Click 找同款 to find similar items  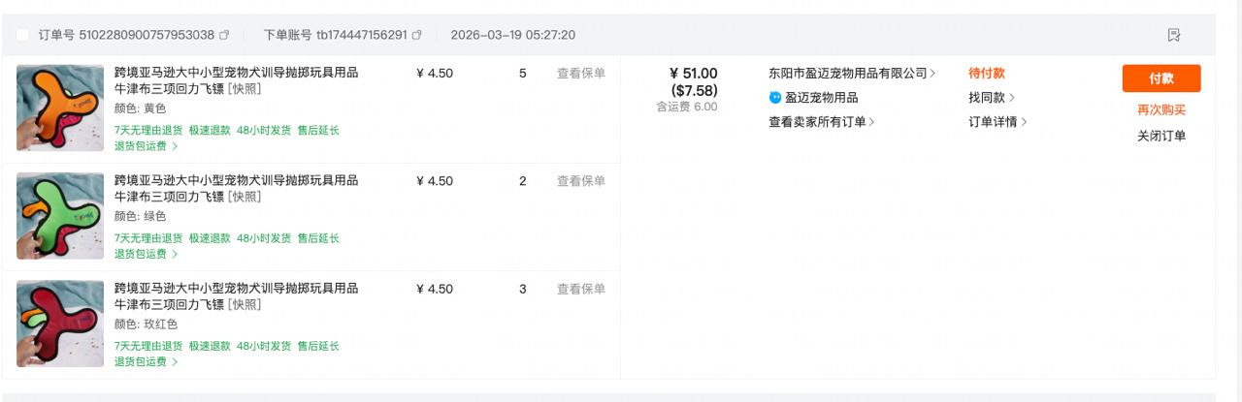pos(991,98)
